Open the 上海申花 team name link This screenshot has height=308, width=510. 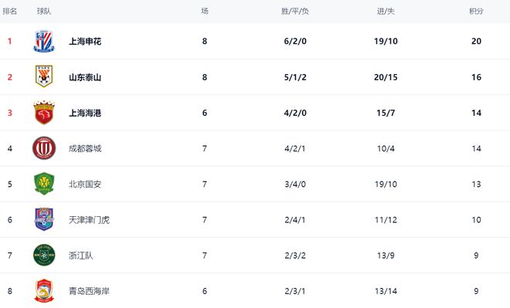pyautogui.click(x=85, y=41)
